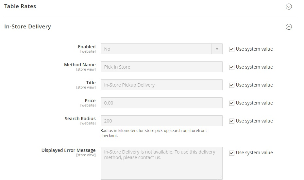This screenshot has width=304, height=180.
Task: Click the Table Rates section heading text
Action: click(x=20, y=6)
